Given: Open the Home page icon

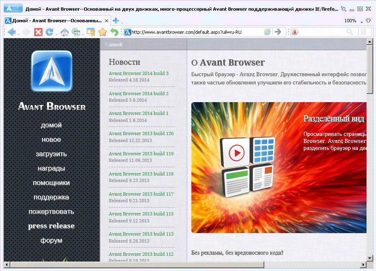Looking at the screenshot, I should (x=63, y=32).
